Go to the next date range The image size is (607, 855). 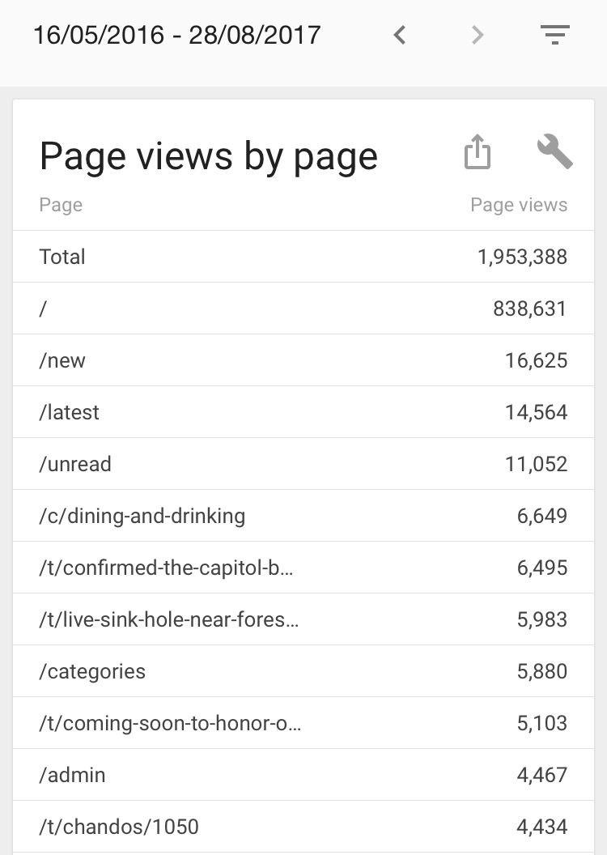click(x=478, y=35)
